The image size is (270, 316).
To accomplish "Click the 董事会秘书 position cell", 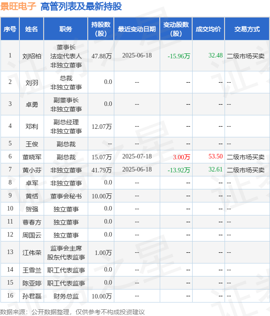I will click(66, 196).
